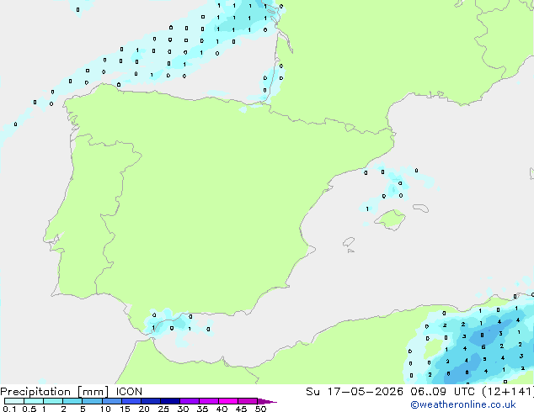The image size is (534, 412).
Task: Click the legend swatch between 0.5 and 1
Action: click(34, 401)
